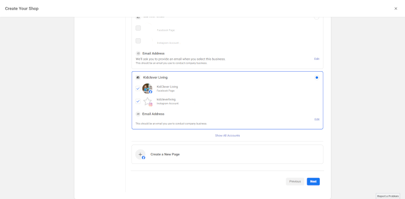Check the disabled Facebook Page checkbox in upper card
The height and width of the screenshot is (199, 405).
(x=138, y=28)
